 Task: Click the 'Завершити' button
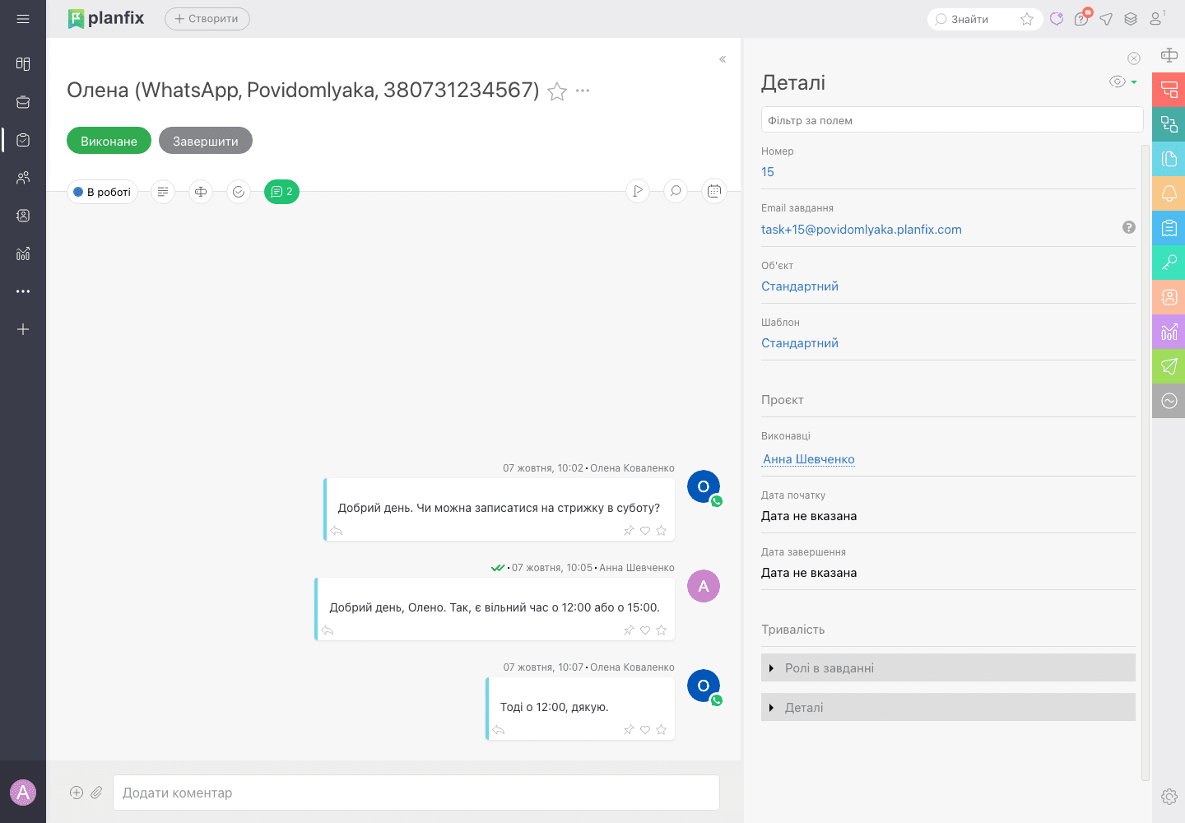(206, 141)
